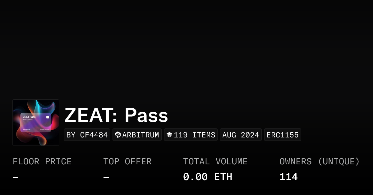The image size is (373, 195).
Task: Click the dash value under Floor Price
Action: [x=16, y=177]
